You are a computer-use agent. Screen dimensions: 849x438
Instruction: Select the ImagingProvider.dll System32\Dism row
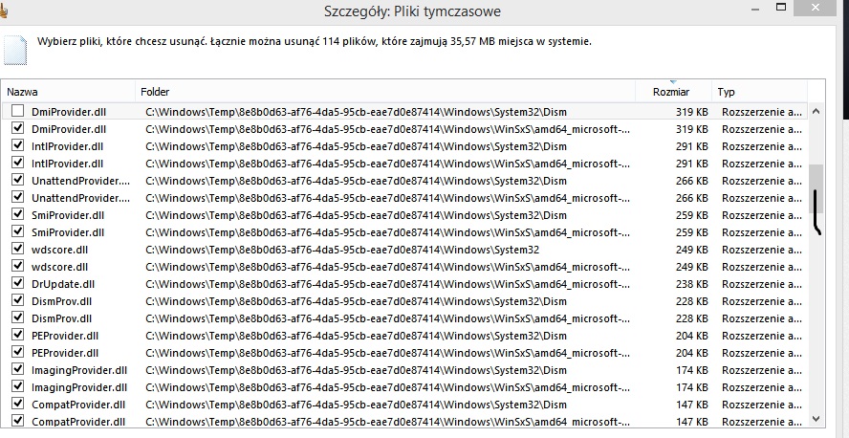pos(405,370)
